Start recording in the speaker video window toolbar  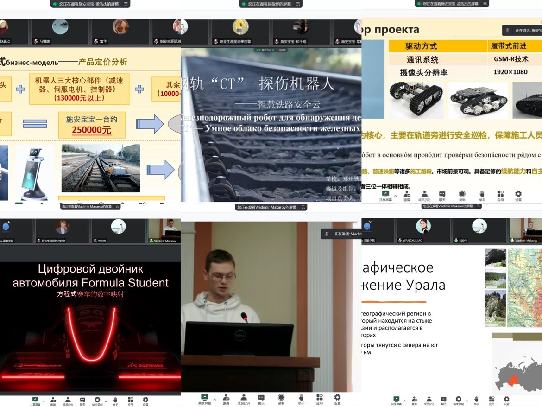tap(281, 399)
